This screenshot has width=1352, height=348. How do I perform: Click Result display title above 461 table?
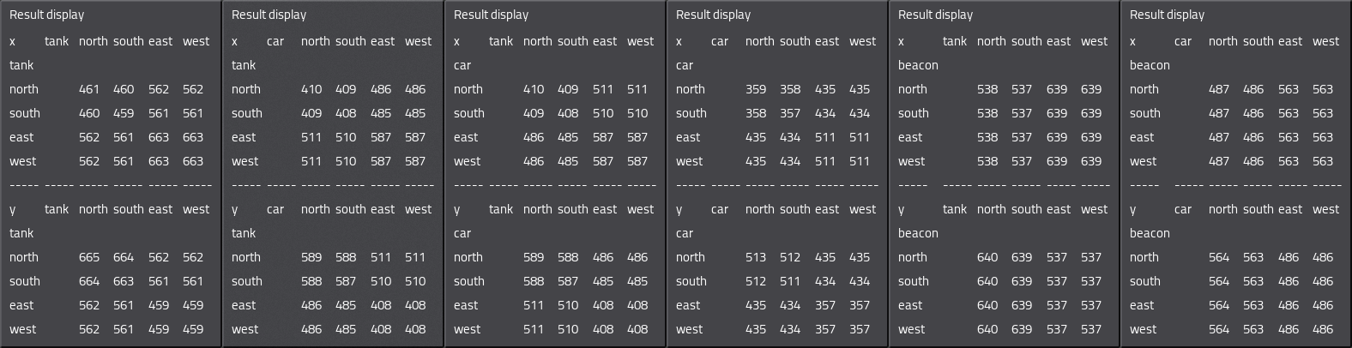pos(47,15)
